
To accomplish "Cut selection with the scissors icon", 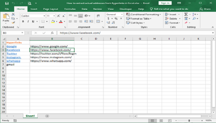I will pyautogui.click(x=13, y=14).
